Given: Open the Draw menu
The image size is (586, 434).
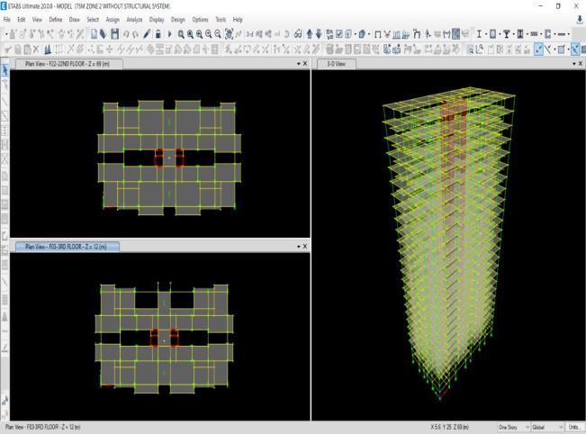Looking at the screenshot, I should click(75, 20).
